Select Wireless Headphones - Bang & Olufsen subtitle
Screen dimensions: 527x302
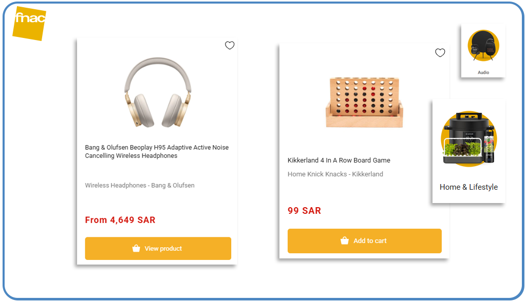pos(140,186)
